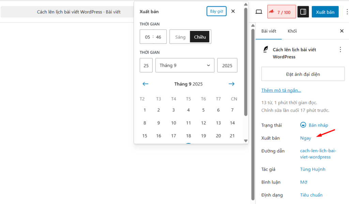Click the popup scrollbar down arrow
Image resolution: width=349 pixels, height=204 pixels.
tap(246, 141)
